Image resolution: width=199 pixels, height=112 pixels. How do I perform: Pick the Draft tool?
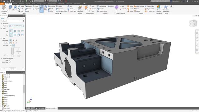coord(50,11)
